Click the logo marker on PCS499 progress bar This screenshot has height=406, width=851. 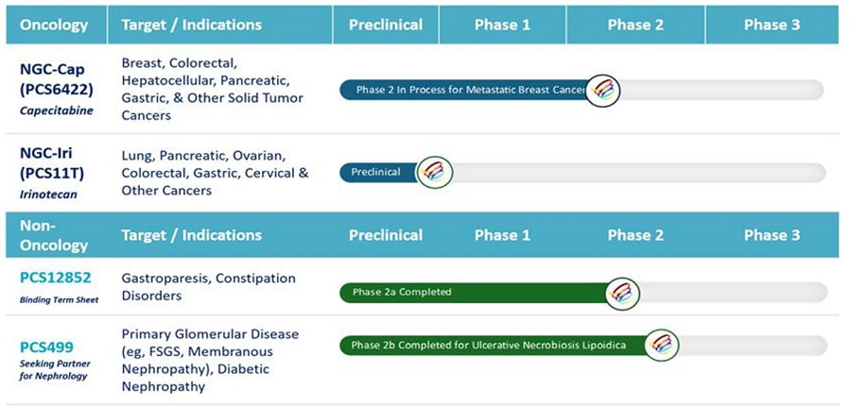662,345
